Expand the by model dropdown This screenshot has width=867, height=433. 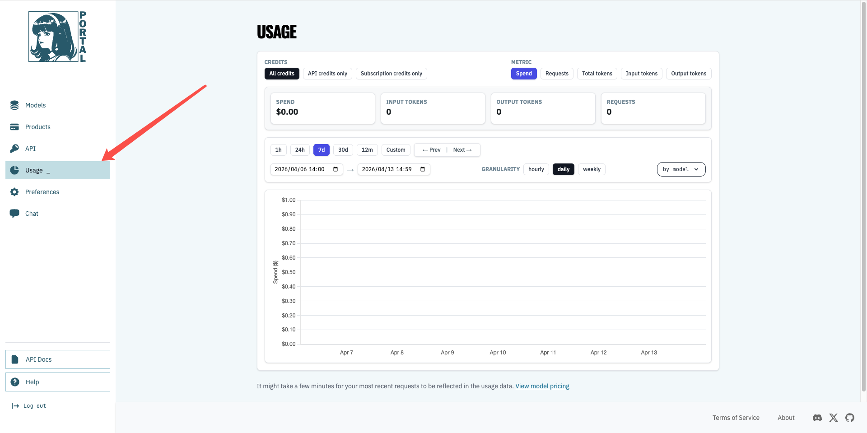[681, 169]
